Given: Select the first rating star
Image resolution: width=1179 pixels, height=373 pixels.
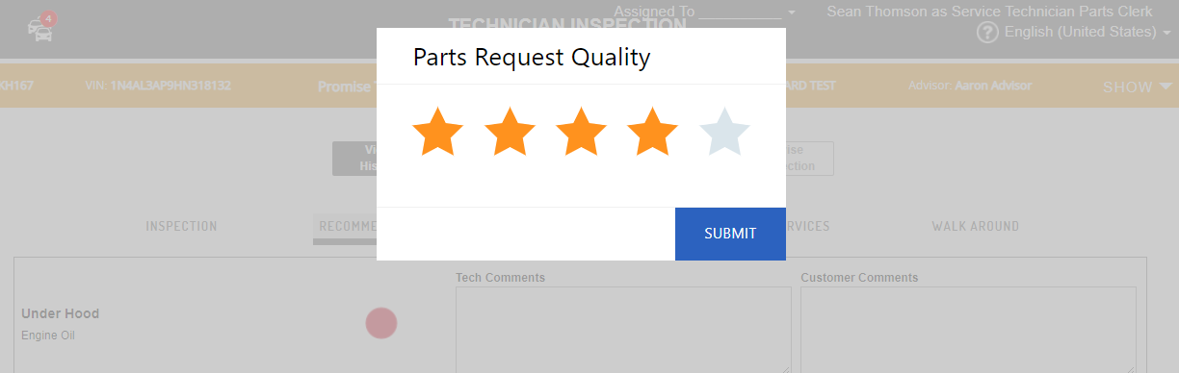Looking at the screenshot, I should tap(437, 132).
